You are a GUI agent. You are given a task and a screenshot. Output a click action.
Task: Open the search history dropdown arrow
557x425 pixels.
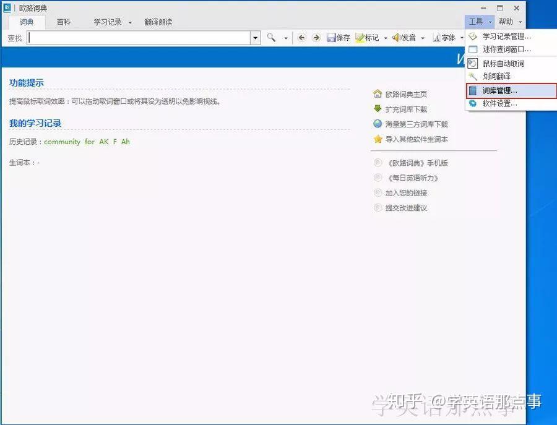255,37
